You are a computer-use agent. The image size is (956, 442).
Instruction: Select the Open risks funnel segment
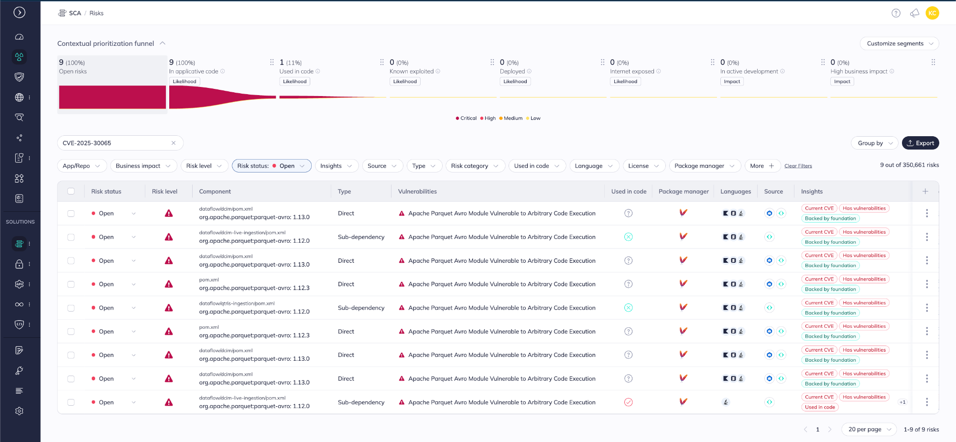tap(112, 85)
